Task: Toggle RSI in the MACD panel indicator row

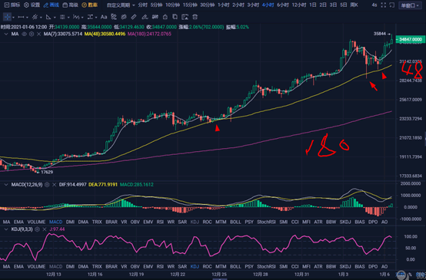Action: tap(160, 222)
